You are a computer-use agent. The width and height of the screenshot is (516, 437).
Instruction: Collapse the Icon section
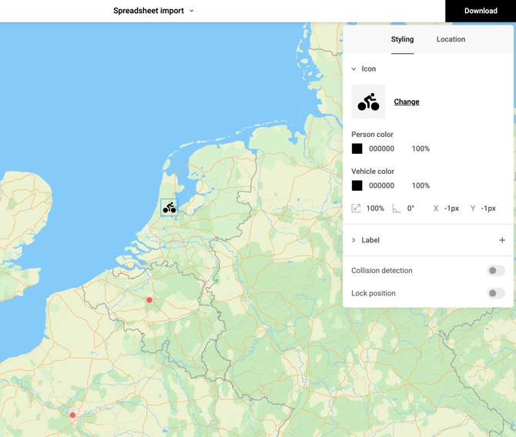tap(354, 69)
